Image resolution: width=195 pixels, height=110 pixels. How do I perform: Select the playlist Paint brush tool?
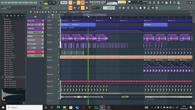click(x=37, y=12)
